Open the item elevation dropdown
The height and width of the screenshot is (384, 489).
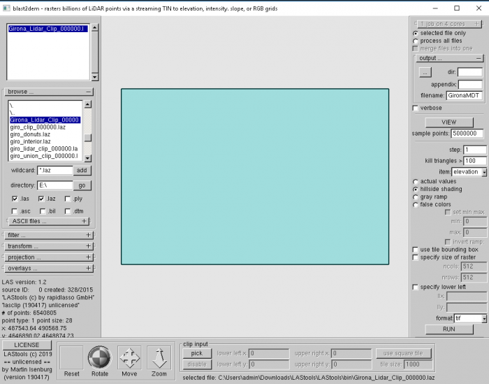coord(469,171)
